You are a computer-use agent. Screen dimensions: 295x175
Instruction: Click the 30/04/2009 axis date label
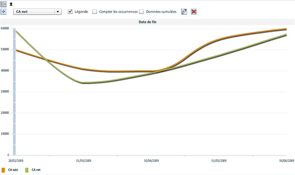click(151, 161)
